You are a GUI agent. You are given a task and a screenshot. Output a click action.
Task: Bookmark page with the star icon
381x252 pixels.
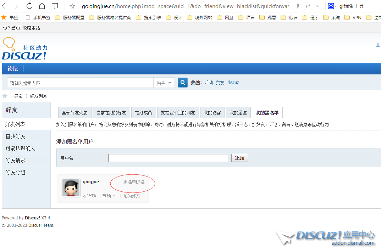(x=72, y=6)
